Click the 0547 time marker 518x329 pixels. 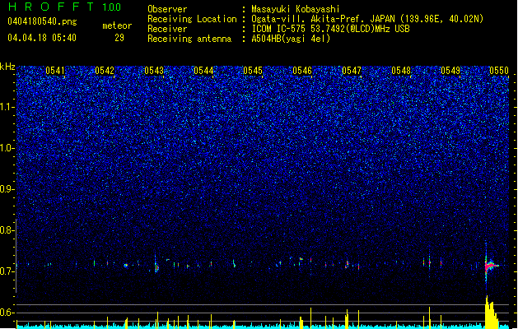pos(352,71)
